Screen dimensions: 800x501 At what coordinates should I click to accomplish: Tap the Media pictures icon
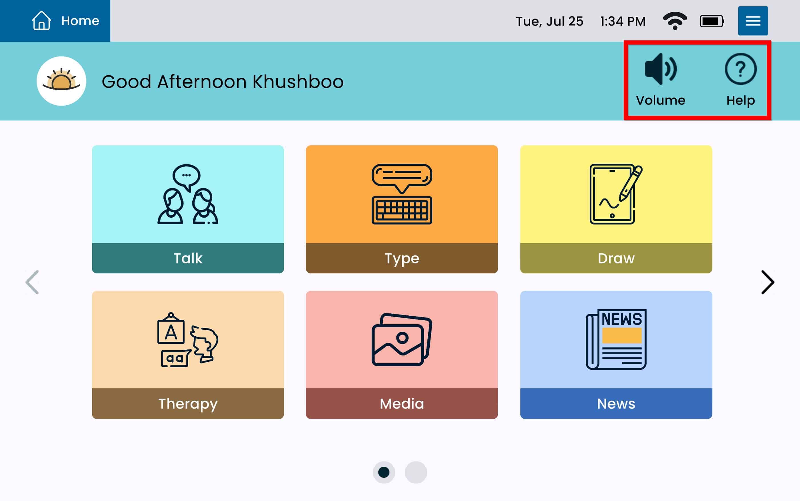(x=401, y=340)
